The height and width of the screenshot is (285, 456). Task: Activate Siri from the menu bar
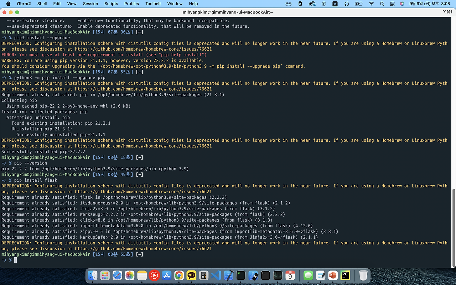point(403,4)
